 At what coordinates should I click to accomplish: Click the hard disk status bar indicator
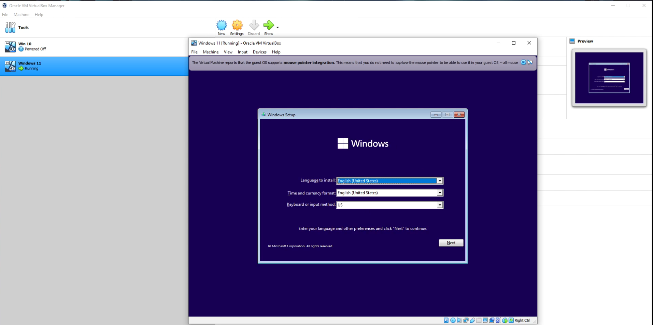pyautogui.click(x=446, y=320)
